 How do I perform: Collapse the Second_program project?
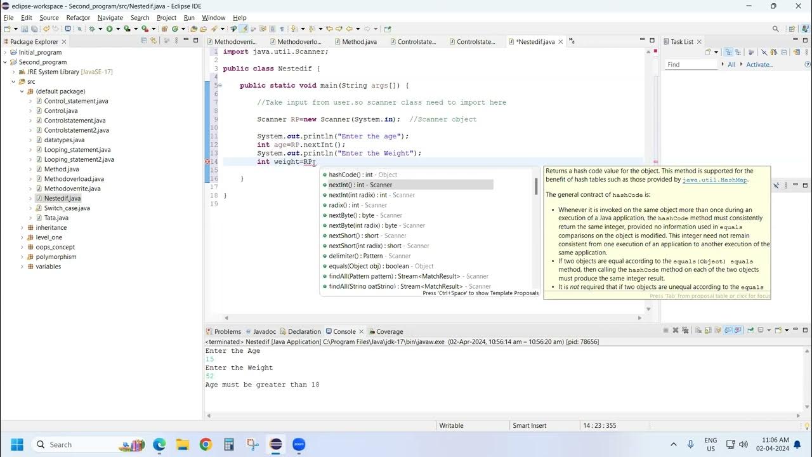(5, 62)
